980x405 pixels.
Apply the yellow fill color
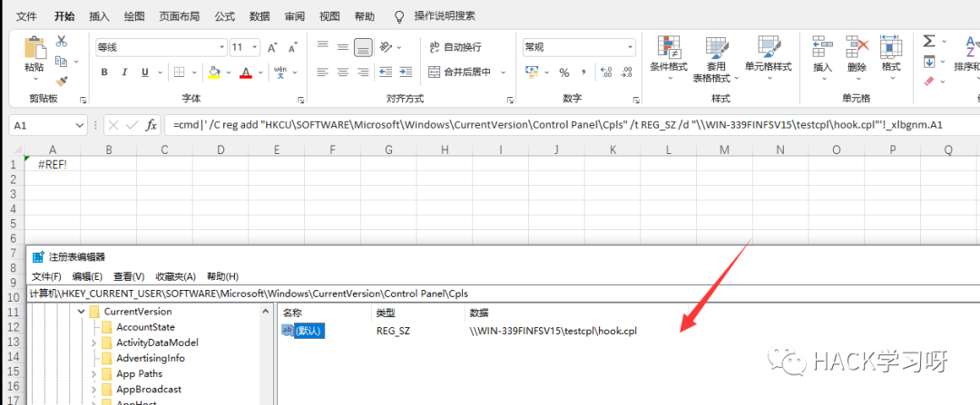tap(214, 72)
